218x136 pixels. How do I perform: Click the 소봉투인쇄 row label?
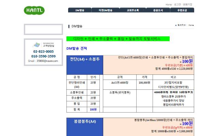[x=77, y=92]
